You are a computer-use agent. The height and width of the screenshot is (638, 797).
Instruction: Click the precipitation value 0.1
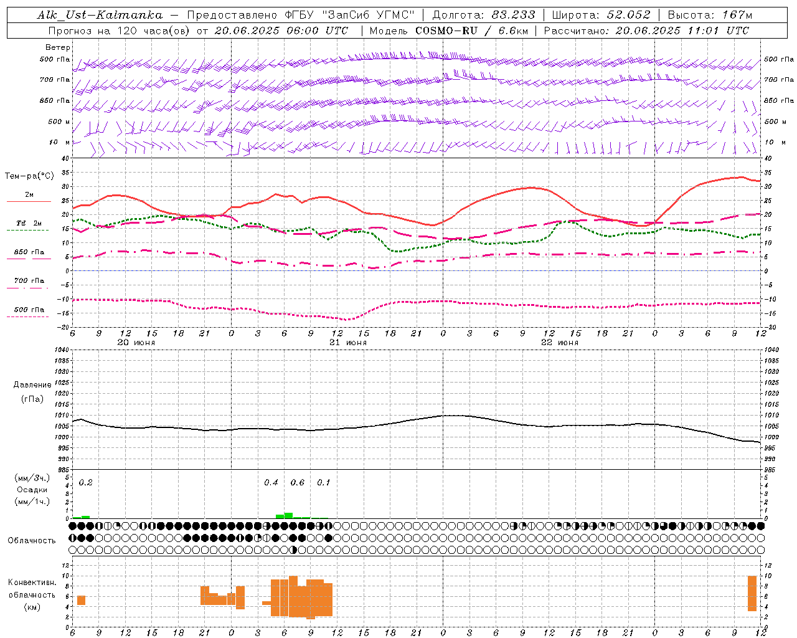point(324,483)
